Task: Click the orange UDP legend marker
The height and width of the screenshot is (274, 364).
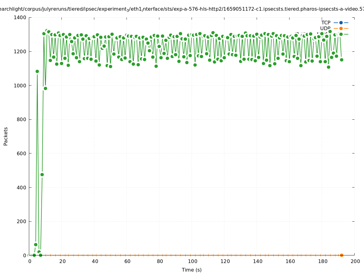Action: 341,28
